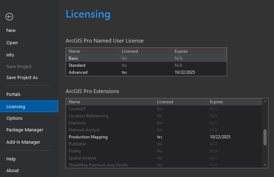Viewport: 274px width, 177px height.
Task: Click the extensions list scrollbar thumb
Action: click(265, 137)
